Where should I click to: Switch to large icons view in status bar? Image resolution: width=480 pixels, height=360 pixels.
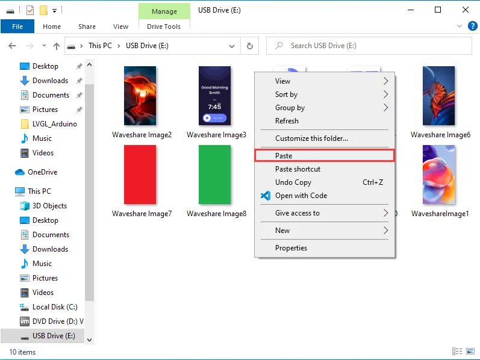click(469, 352)
